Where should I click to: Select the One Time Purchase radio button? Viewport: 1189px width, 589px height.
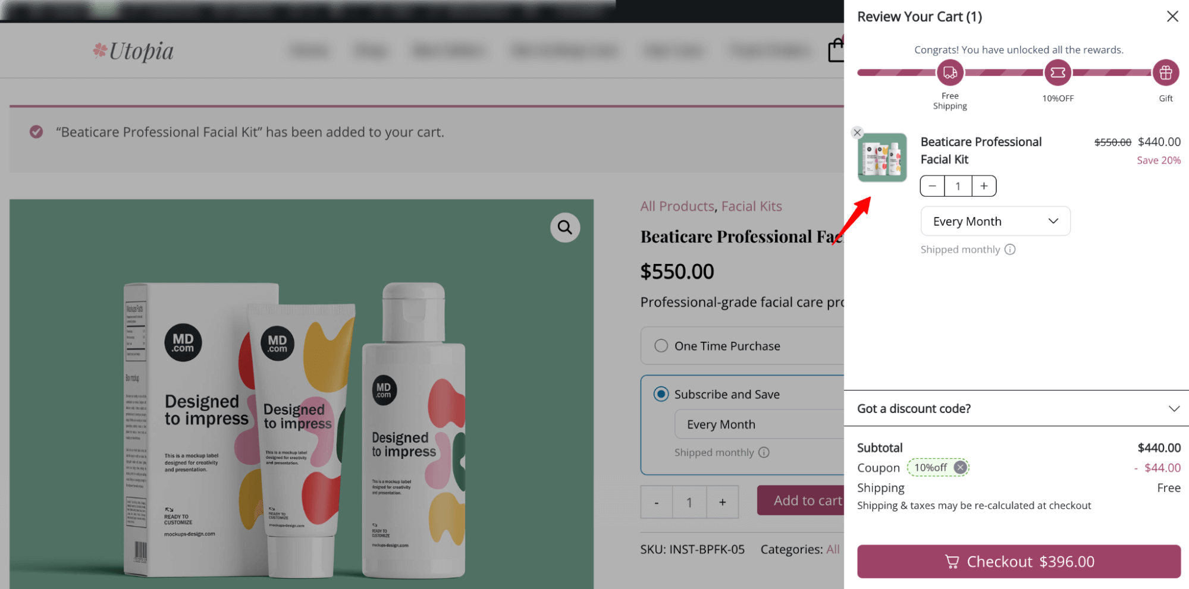660,345
